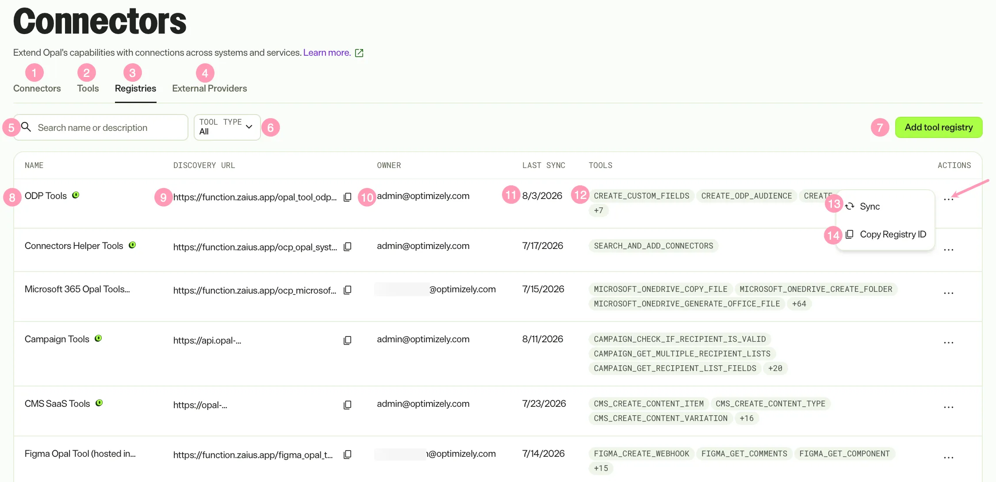Click the CMS_CREATE_CONTENT_ITEM chip
Screen dimensions: 996x482
coord(648,404)
